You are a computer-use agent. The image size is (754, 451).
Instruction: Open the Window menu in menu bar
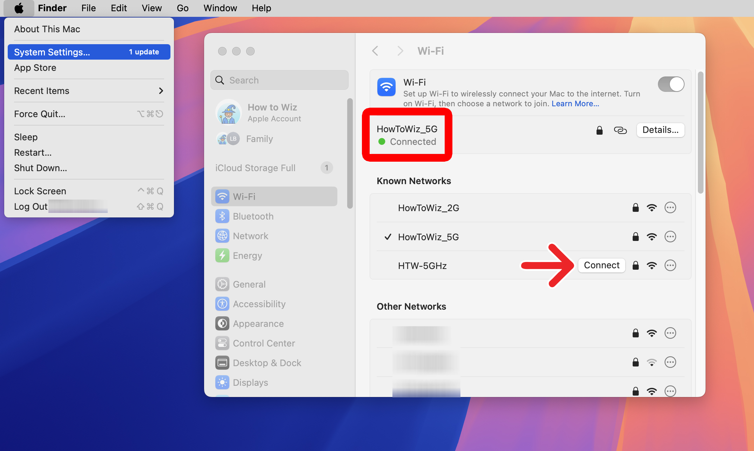click(x=220, y=8)
